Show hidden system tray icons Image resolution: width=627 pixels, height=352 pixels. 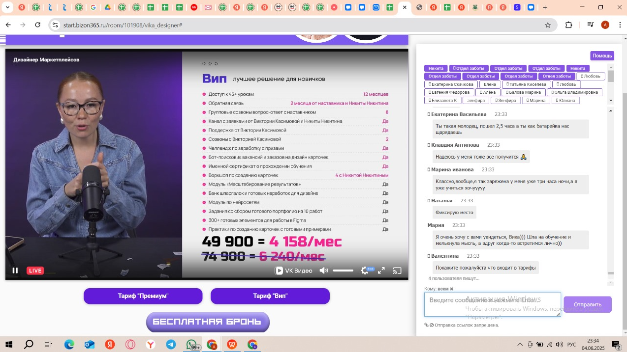pos(520,345)
